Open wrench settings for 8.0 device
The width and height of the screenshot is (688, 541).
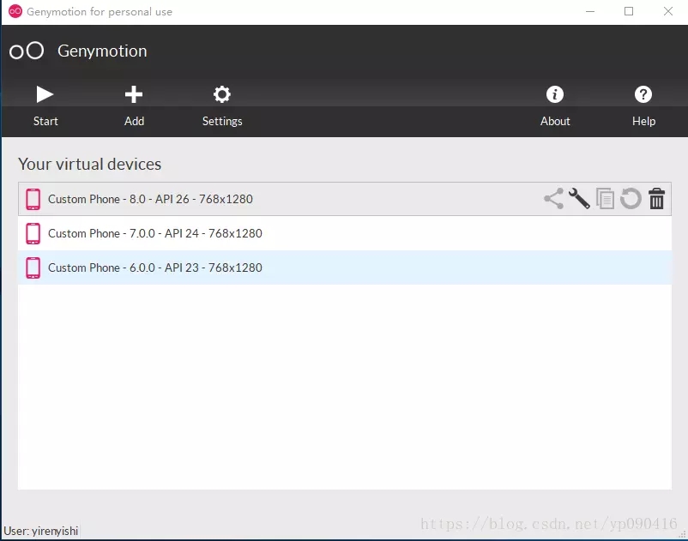coord(579,199)
